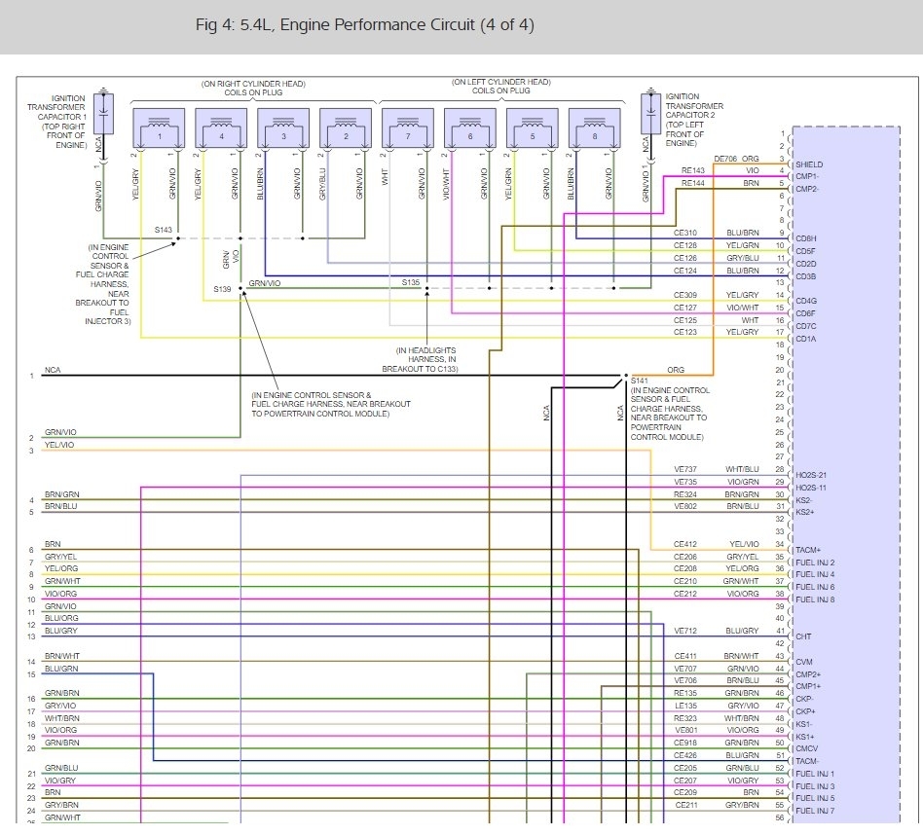Click the CD2D pin label

coord(806,264)
